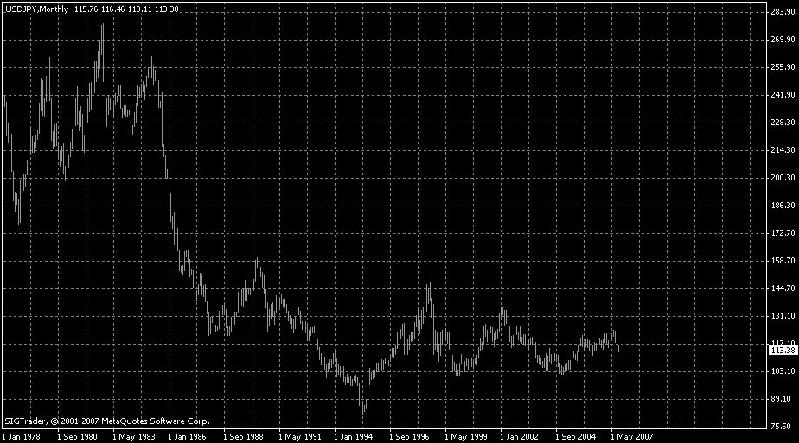The width and height of the screenshot is (799, 443).
Task: Click the 1 May 2007 date label
Action: [631, 436]
